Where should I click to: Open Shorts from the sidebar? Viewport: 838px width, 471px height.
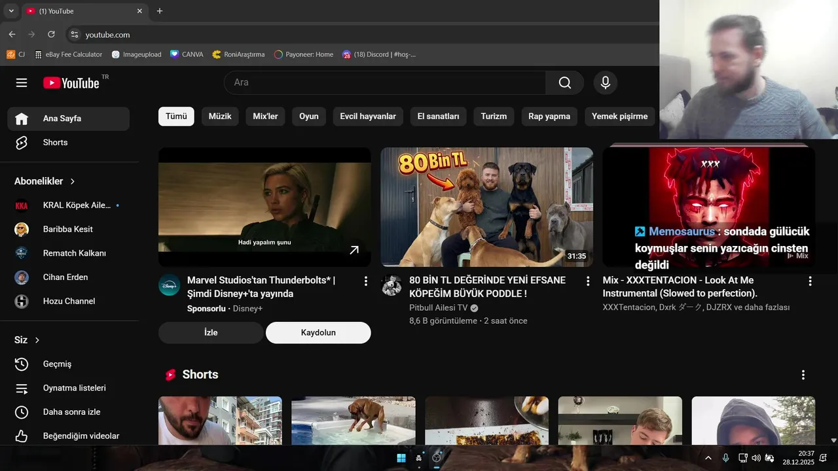[69, 143]
